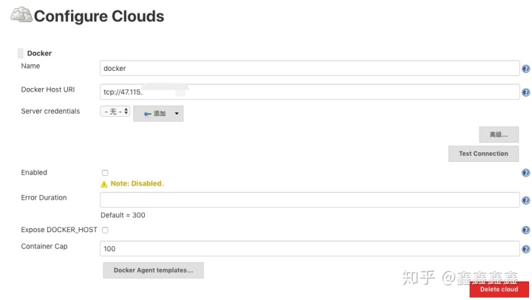
Task: Click the 'Configure Clouds' page title
Action: [x=99, y=16]
